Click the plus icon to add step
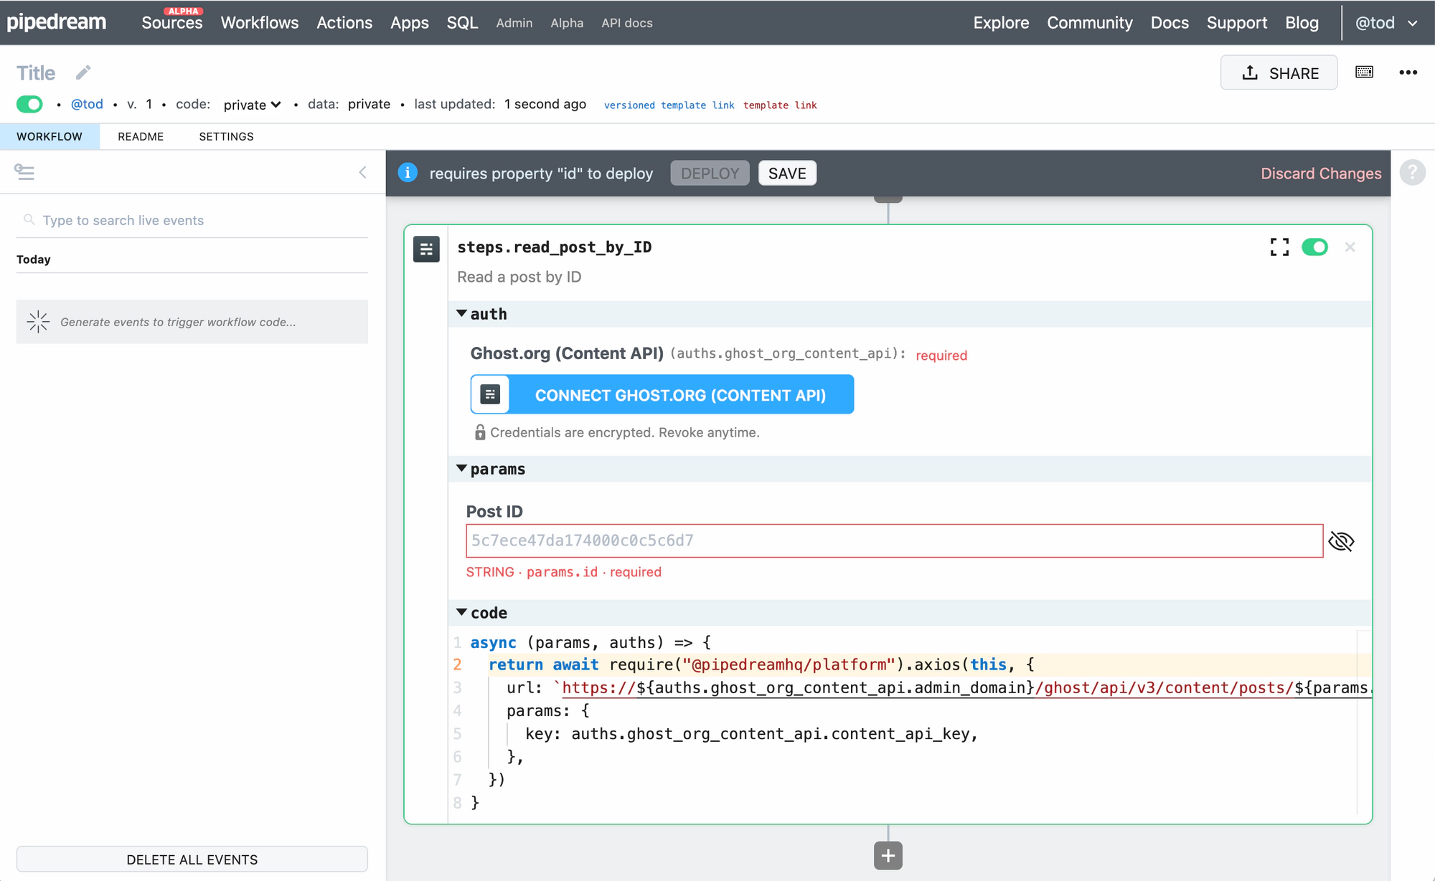1435x881 pixels. (888, 855)
